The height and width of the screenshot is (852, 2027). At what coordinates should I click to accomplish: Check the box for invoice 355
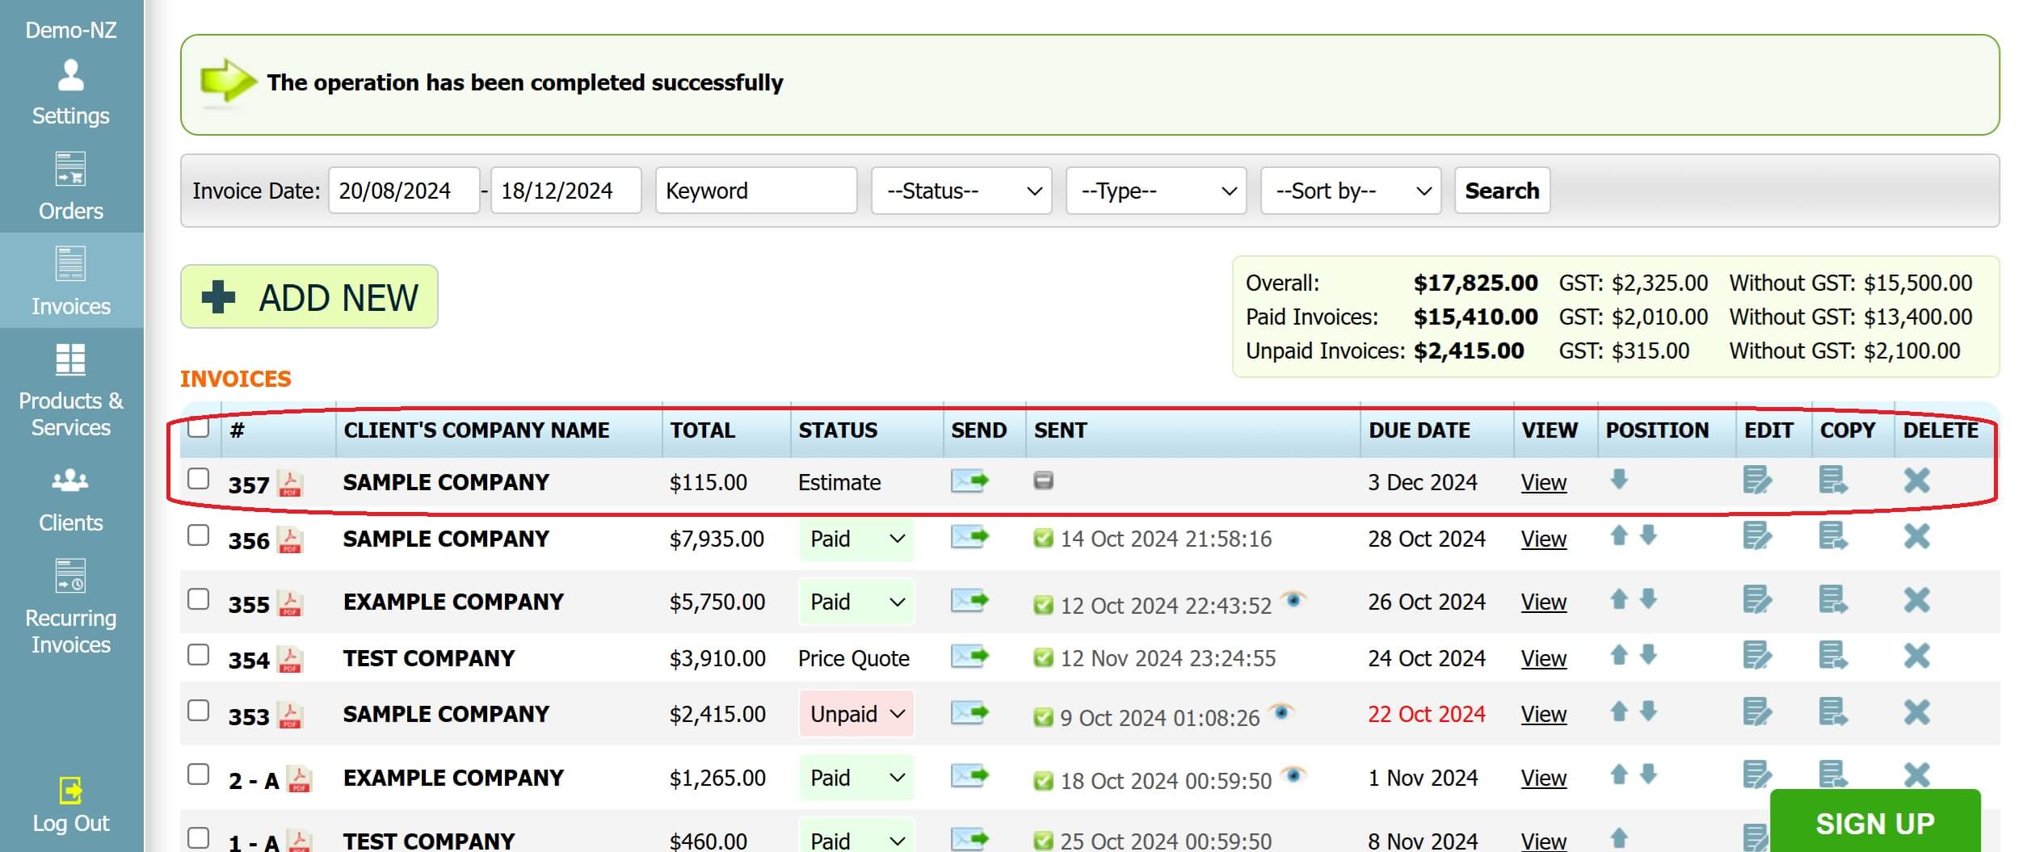pyautogui.click(x=198, y=599)
